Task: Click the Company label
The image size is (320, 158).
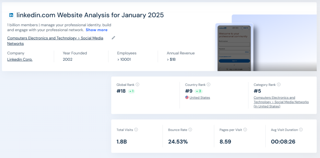Action: click(x=16, y=53)
